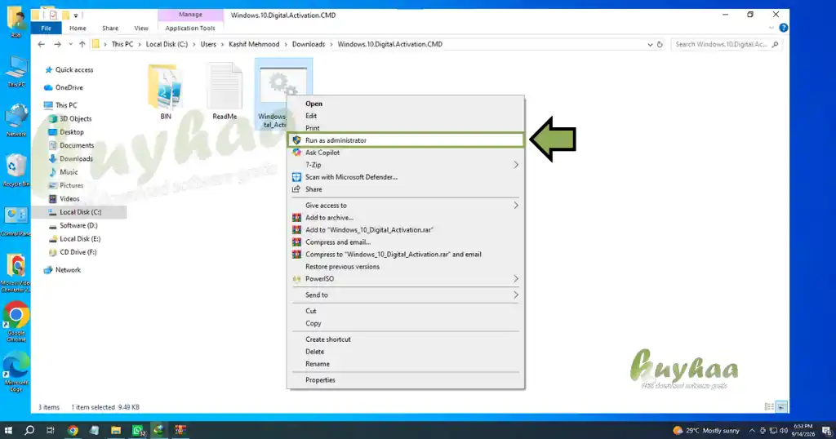Viewport: 836px width, 439px height.
Task: Select CD Drive (F:) in sidebar
Action: [x=78, y=252]
